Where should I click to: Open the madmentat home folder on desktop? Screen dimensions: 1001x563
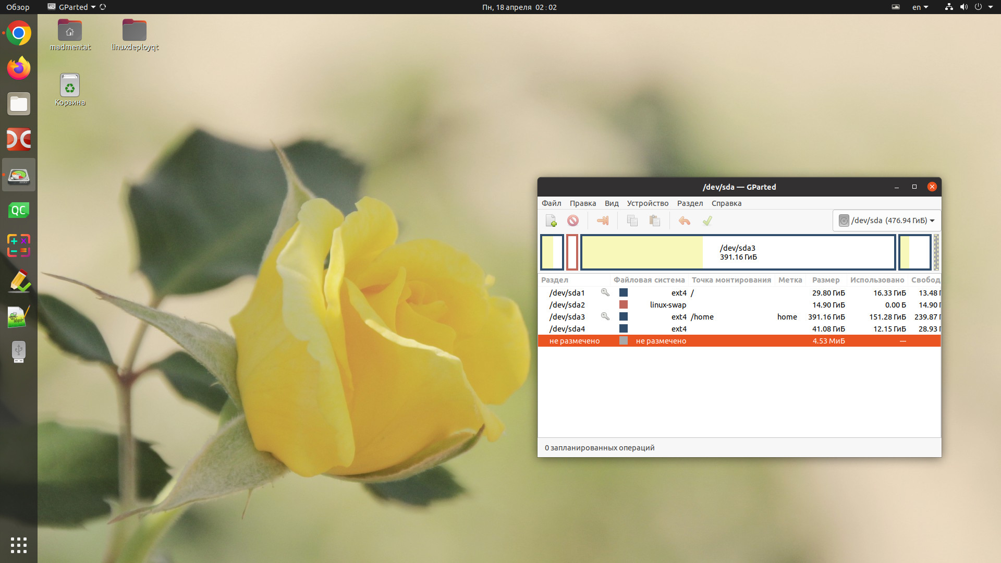tap(70, 35)
